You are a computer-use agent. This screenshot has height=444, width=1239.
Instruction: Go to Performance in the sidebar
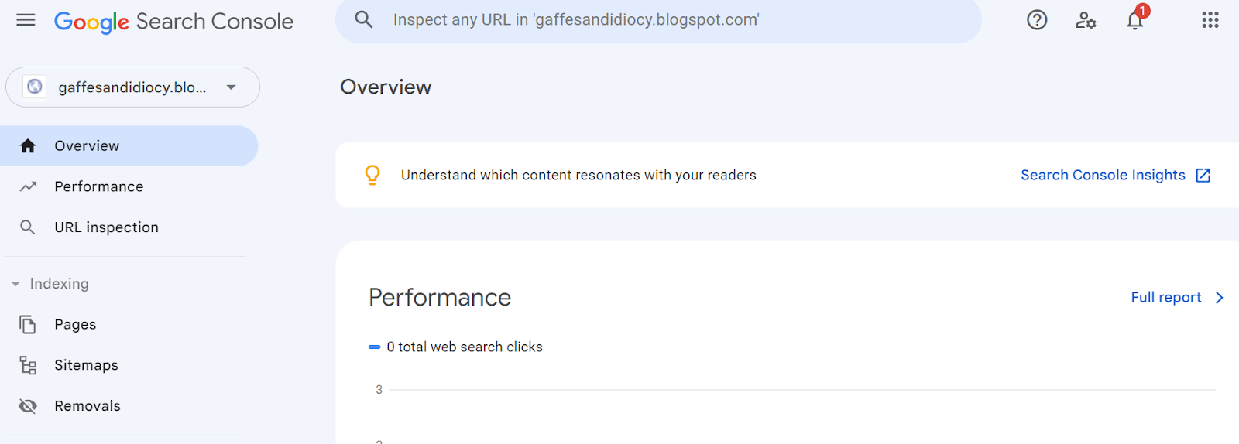[98, 186]
